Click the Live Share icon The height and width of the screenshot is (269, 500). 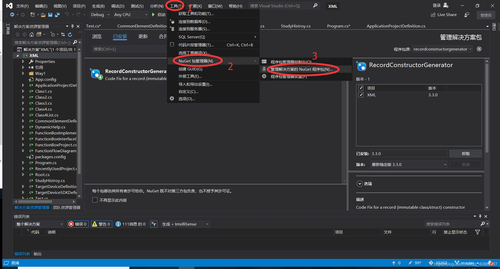433,15
